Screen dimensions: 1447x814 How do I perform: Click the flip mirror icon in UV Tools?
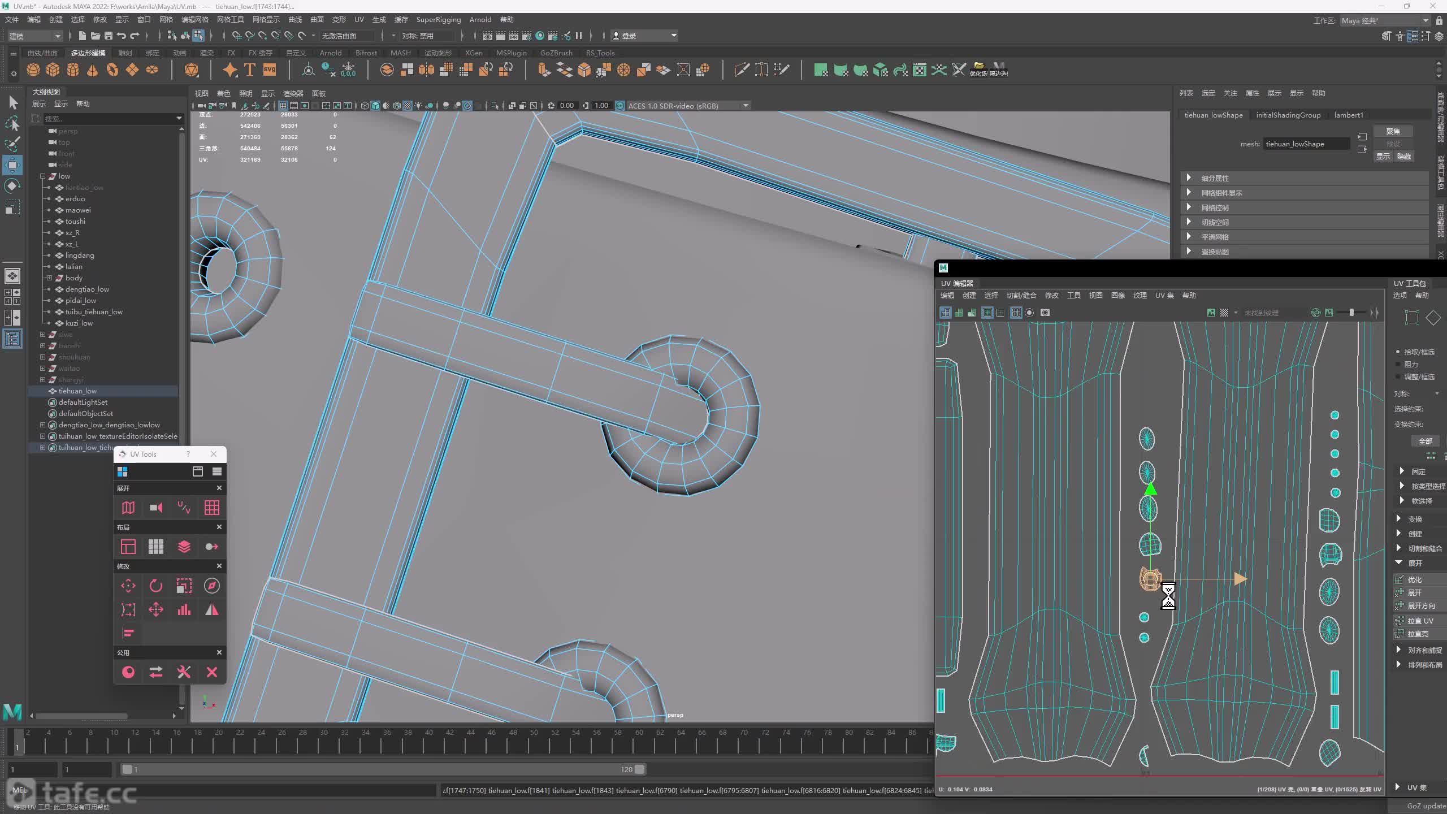(212, 609)
